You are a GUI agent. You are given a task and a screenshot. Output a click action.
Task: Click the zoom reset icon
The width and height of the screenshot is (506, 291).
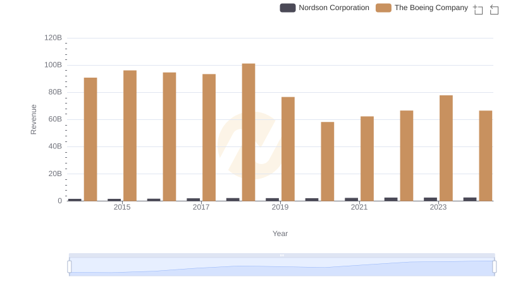[x=494, y=9]
